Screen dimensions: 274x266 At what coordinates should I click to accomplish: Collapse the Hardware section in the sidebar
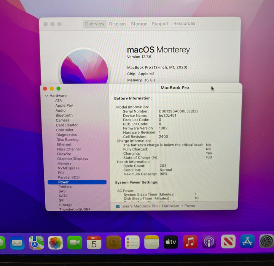point(46,96)
